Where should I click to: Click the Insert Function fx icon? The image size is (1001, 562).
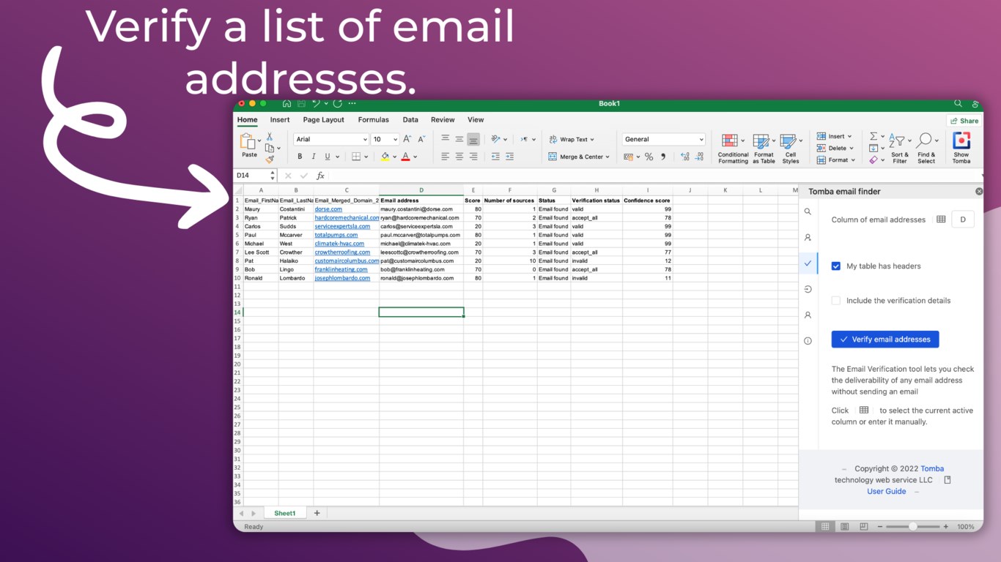[320, 176]
